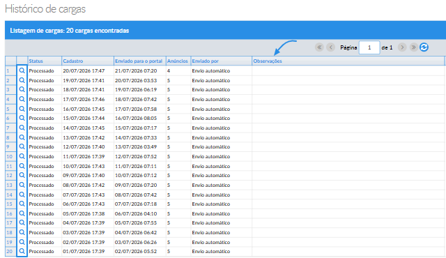Open details of load registered 16/07/2026 17:45

22,109
